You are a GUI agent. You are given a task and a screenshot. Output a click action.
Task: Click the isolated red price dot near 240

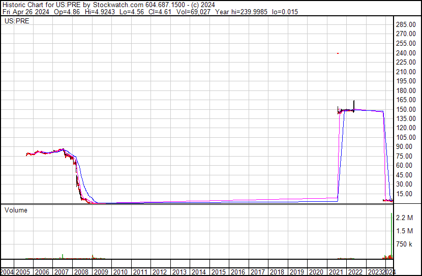click(x=338, y=53)
